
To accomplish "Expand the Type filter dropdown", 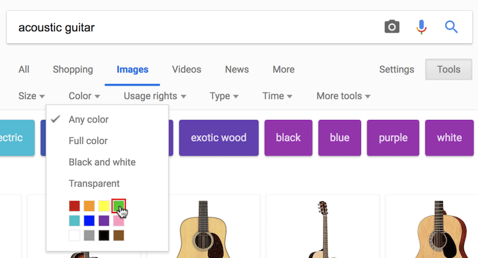I will [224, 96].
